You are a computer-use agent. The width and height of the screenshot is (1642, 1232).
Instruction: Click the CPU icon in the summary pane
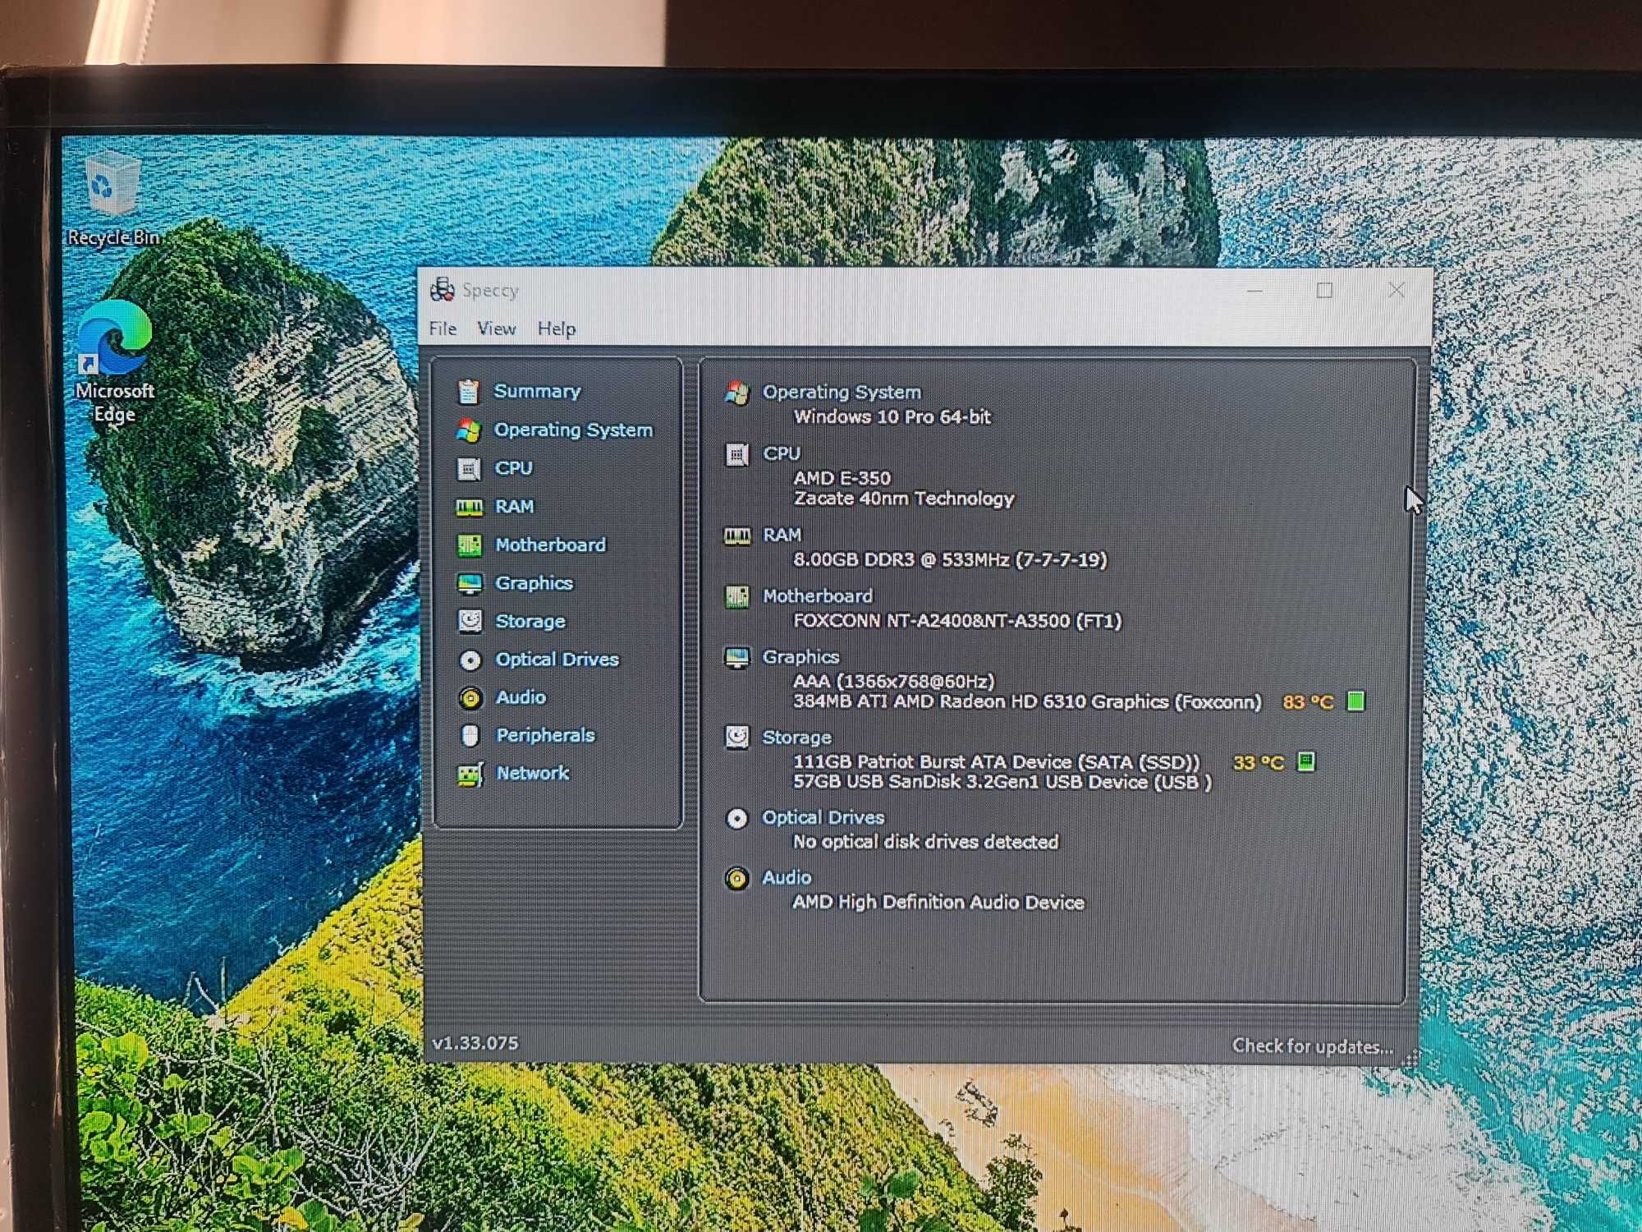(x=736, y=454)
